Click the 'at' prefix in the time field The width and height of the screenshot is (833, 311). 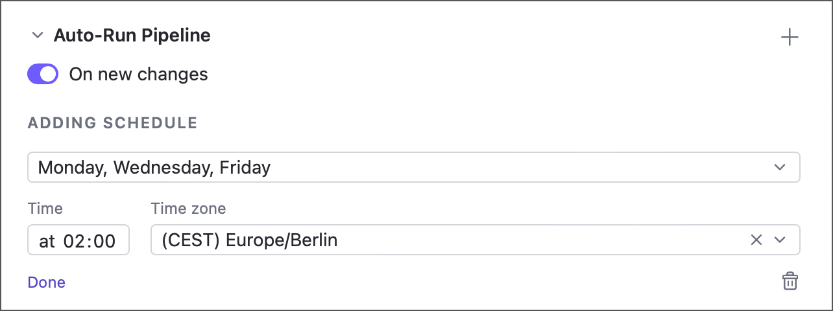(x=47, y=242)
